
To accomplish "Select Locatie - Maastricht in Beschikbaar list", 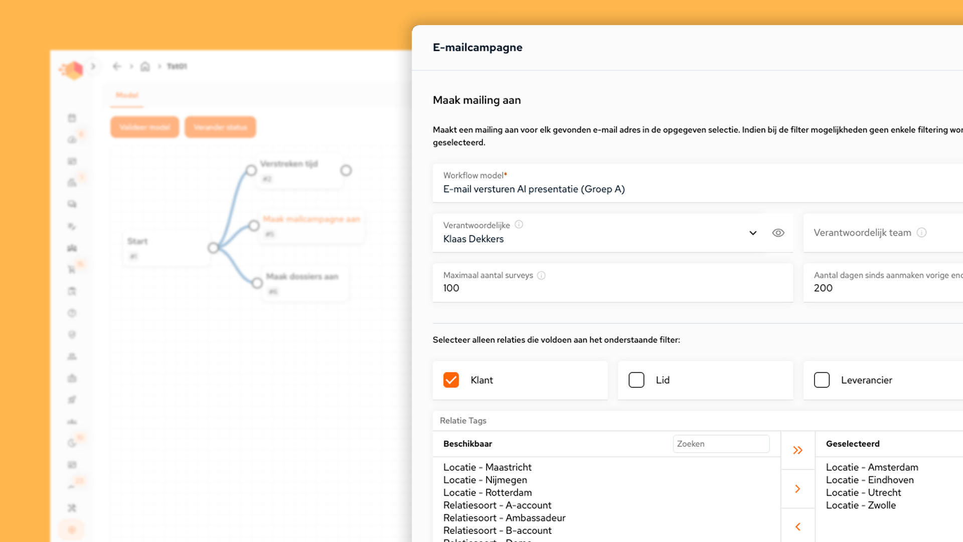I will point(487,467).
